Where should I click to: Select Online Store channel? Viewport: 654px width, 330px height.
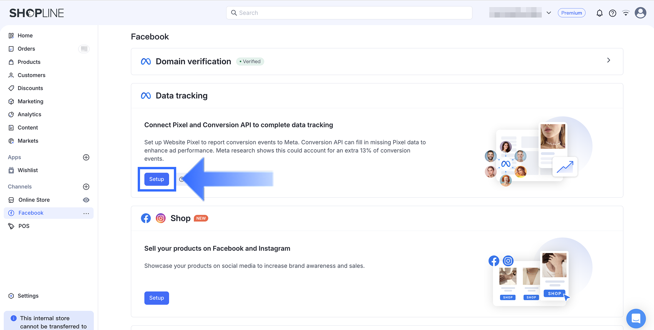click(x=34, y=200)
